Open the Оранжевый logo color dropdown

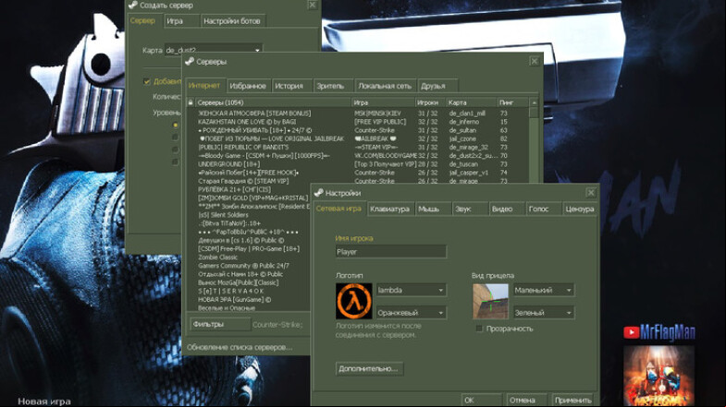(412, 313)
